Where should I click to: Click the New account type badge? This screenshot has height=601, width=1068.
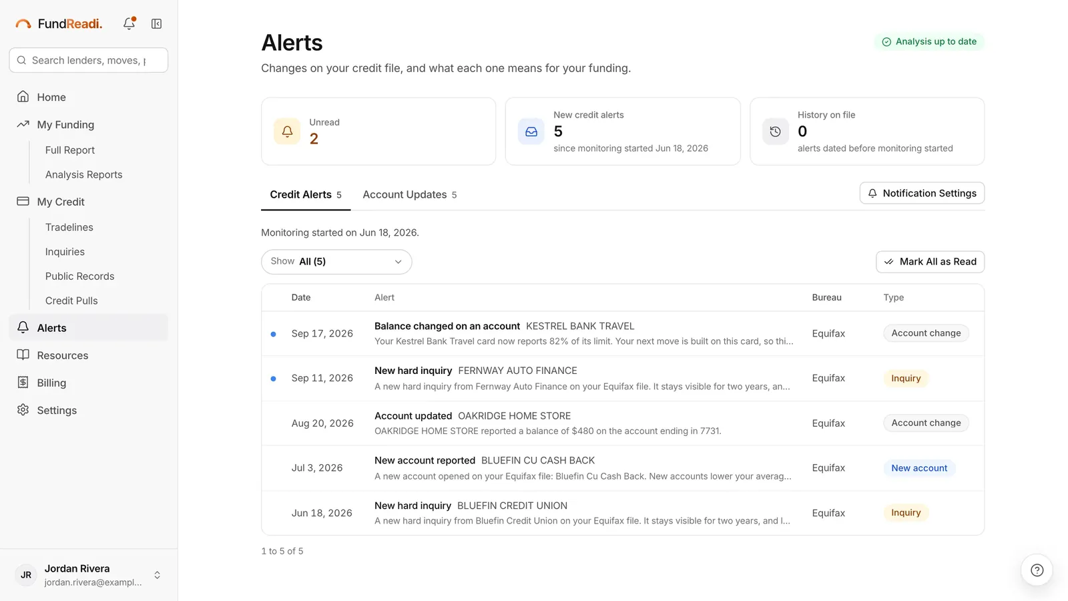(x=919, y=468)
